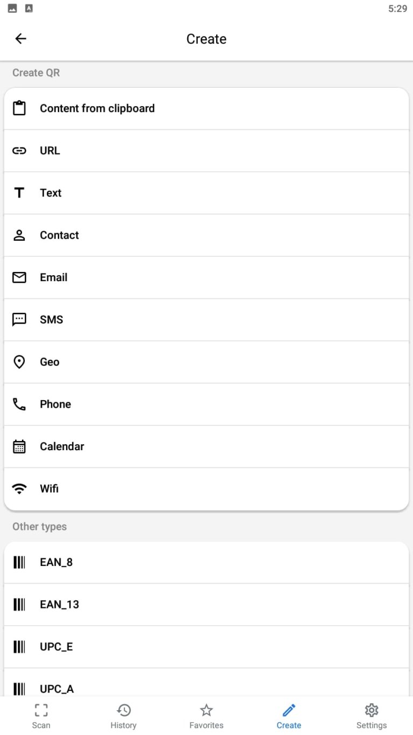The width and height of the screenshot is (413, 735).
Task: Open the Settings tab
Action: pos(372,716)
